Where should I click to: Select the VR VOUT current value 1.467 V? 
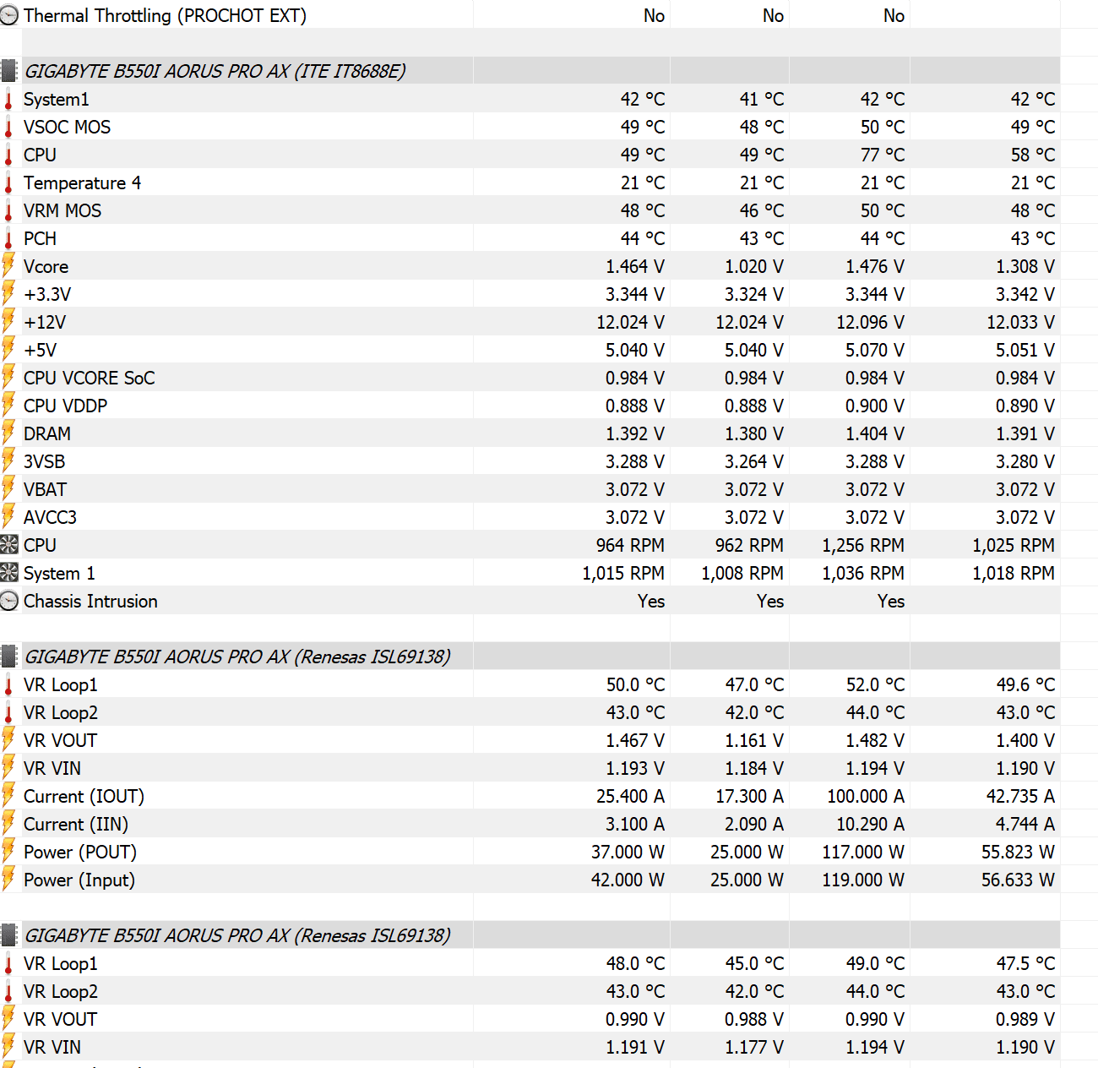635,740
